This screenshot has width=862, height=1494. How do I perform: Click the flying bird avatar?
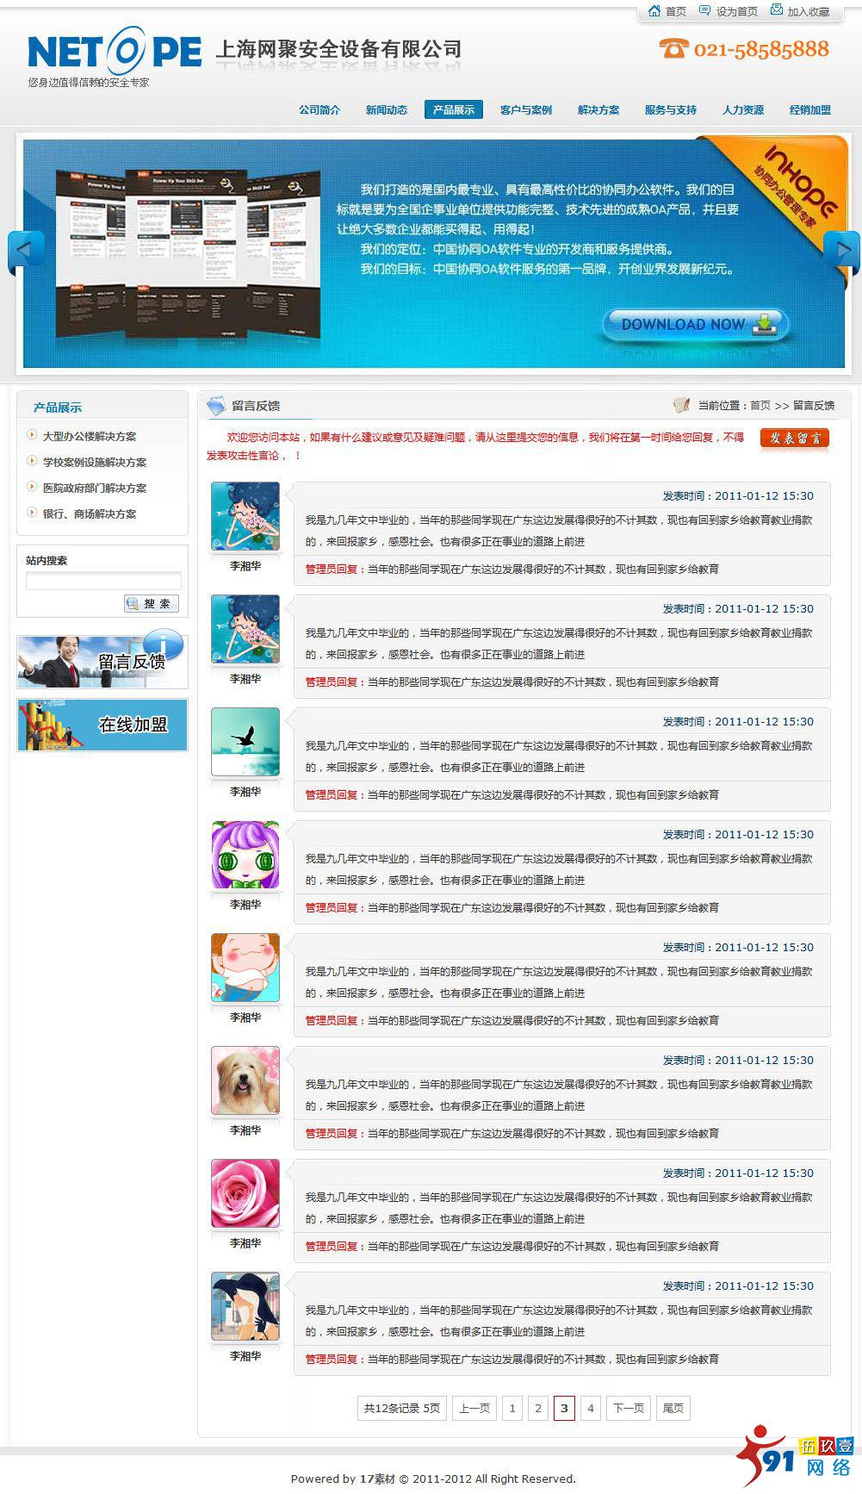[x=245, y=742]
